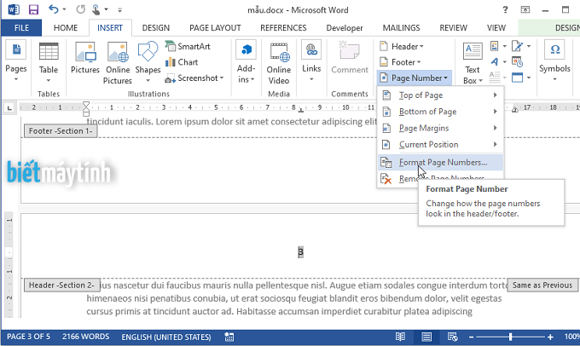Insert a SmartArt graphic
The width and height of the screenshot is (580, 346).
click(188, 47)
